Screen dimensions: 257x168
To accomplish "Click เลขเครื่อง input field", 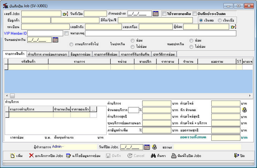I will (x=156, y=27).
